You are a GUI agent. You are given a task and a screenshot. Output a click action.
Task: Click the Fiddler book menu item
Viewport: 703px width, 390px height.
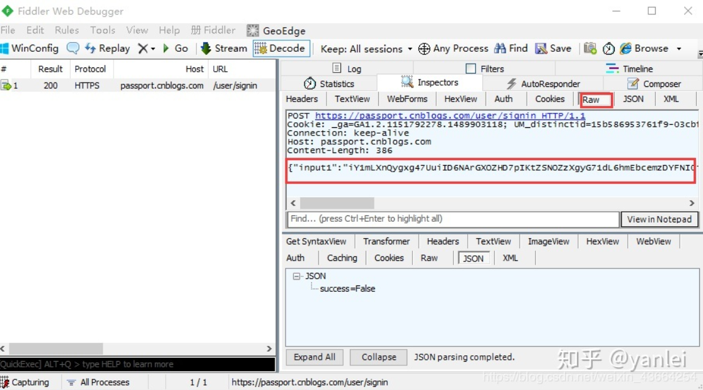213,30
